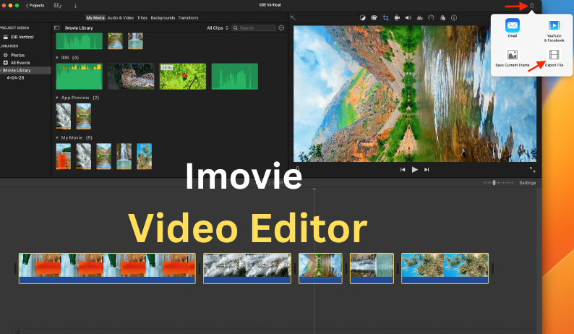This screenshot has height=334, width=574.
Task: Select lake thumbnail in App Preview
Action: (83, 116)
